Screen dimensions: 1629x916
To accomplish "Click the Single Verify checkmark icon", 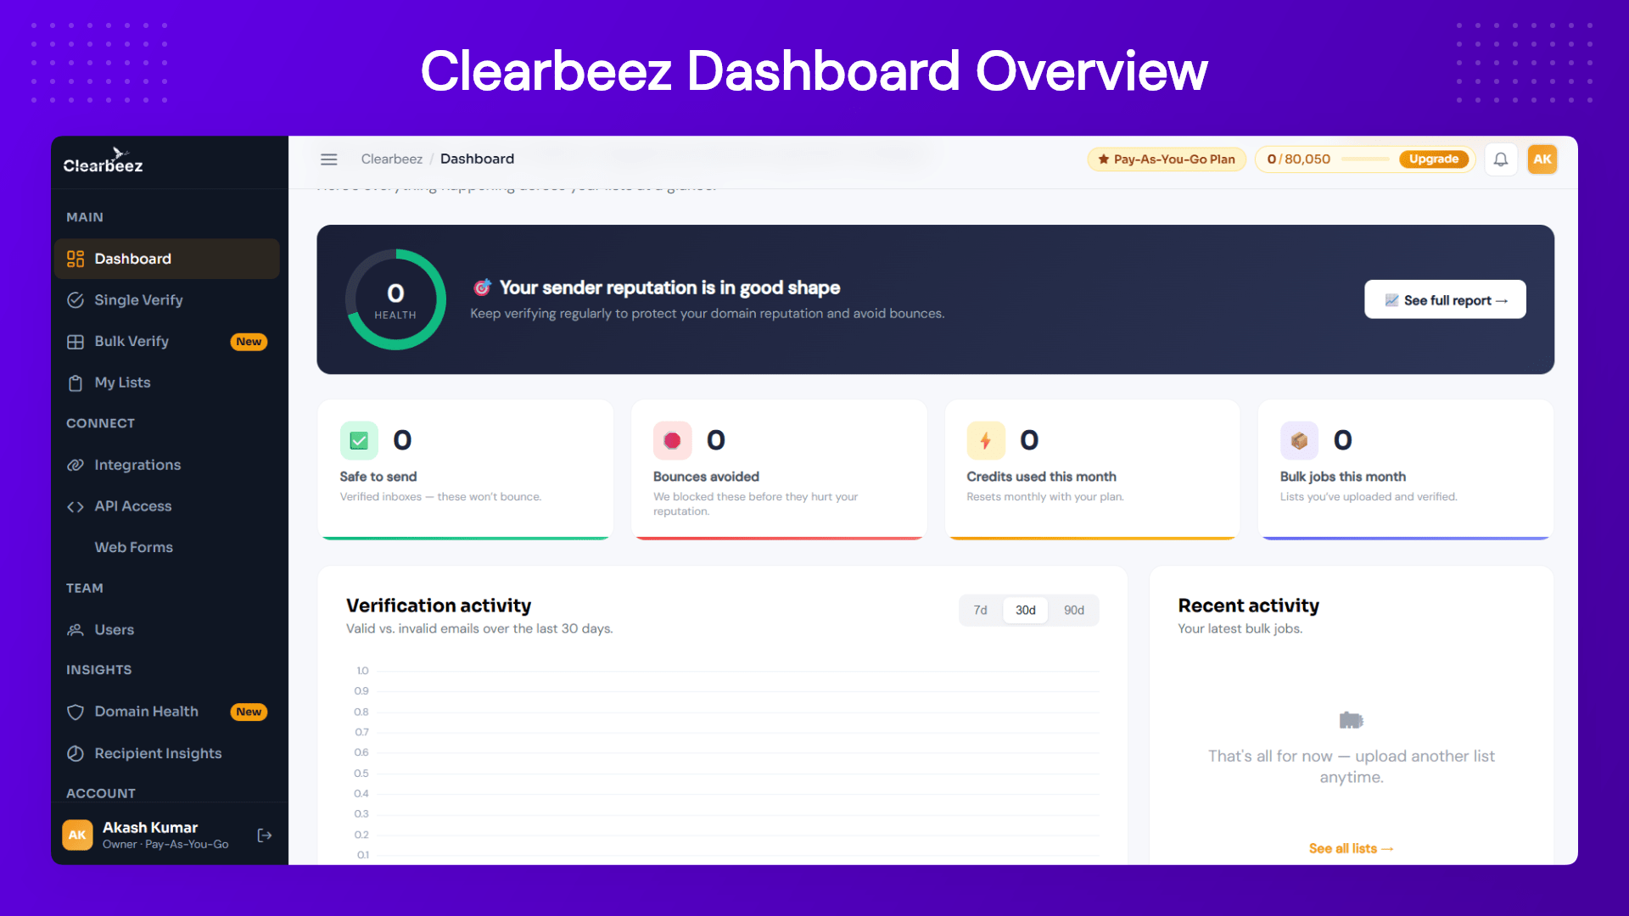I will pyautogui.click(x=76, y=300).
